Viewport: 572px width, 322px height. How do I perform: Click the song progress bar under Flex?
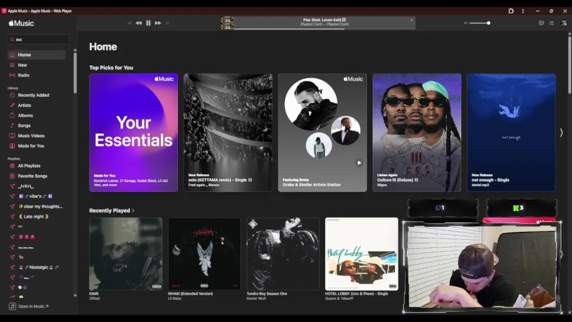(324, 29)
